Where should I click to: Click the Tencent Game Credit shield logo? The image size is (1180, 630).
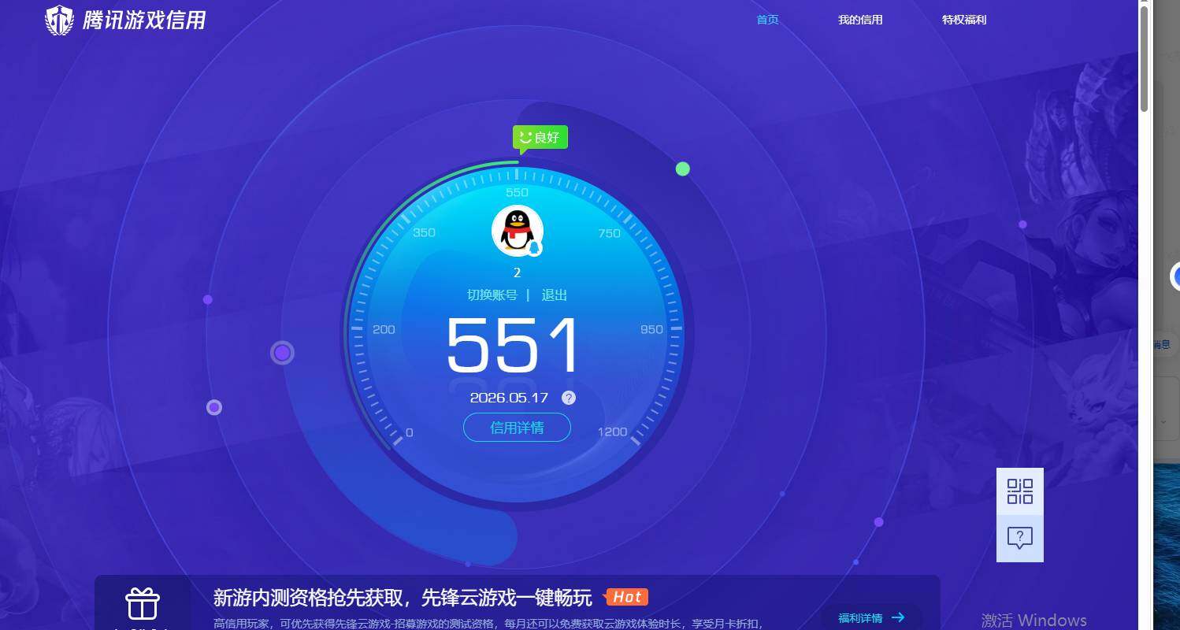pyautogui.click(x=60, y=20)
